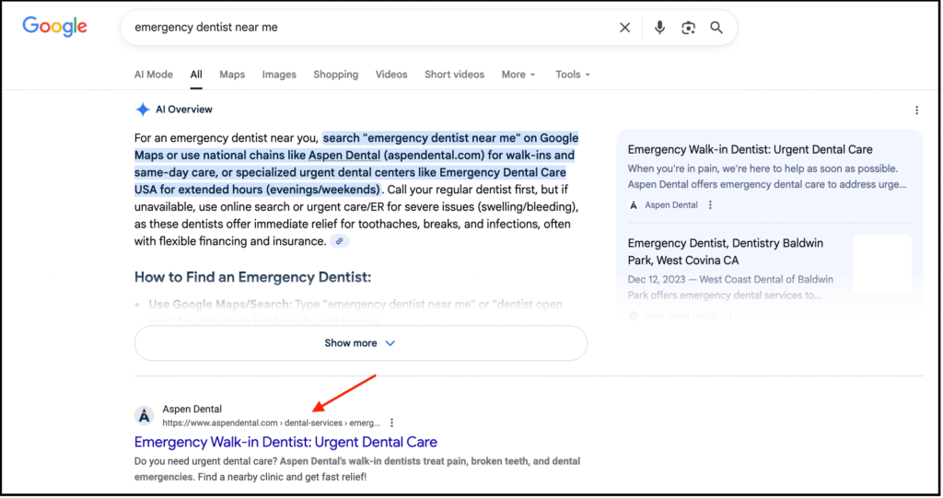Open the Shopping tab

click(335, 75)
